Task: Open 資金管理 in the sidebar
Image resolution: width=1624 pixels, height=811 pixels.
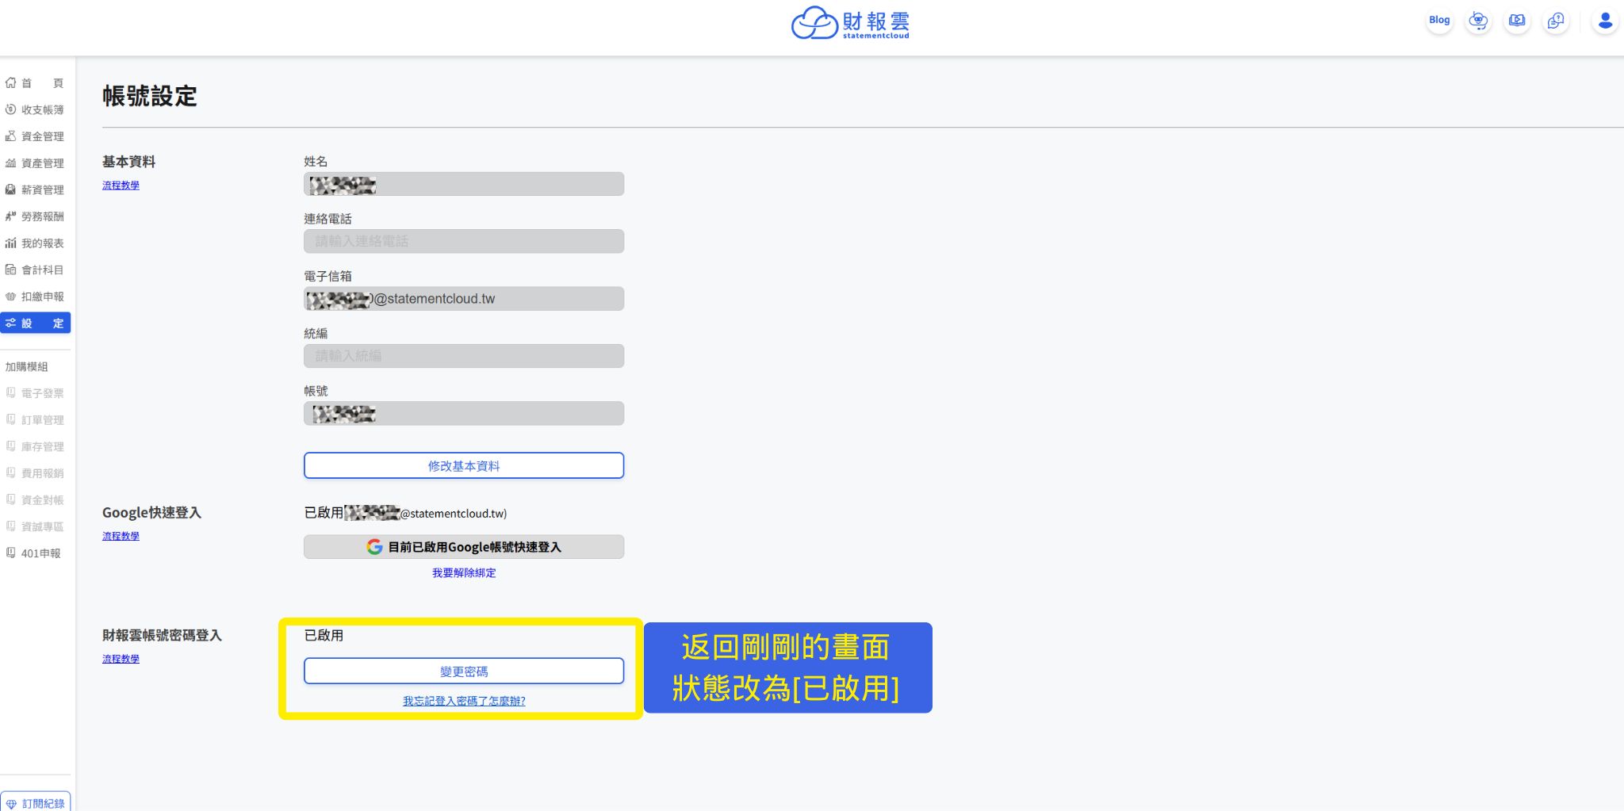Action: pyautogui.click(x=35, y=136)
